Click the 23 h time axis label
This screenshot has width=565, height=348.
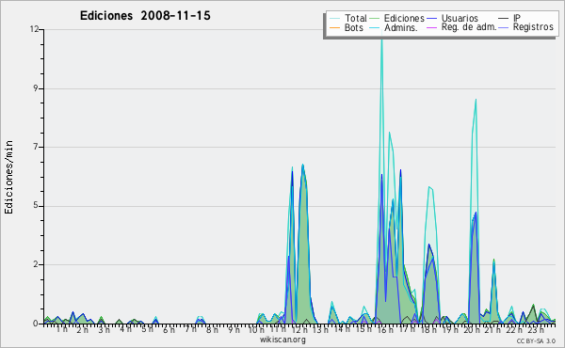[536, 329]
